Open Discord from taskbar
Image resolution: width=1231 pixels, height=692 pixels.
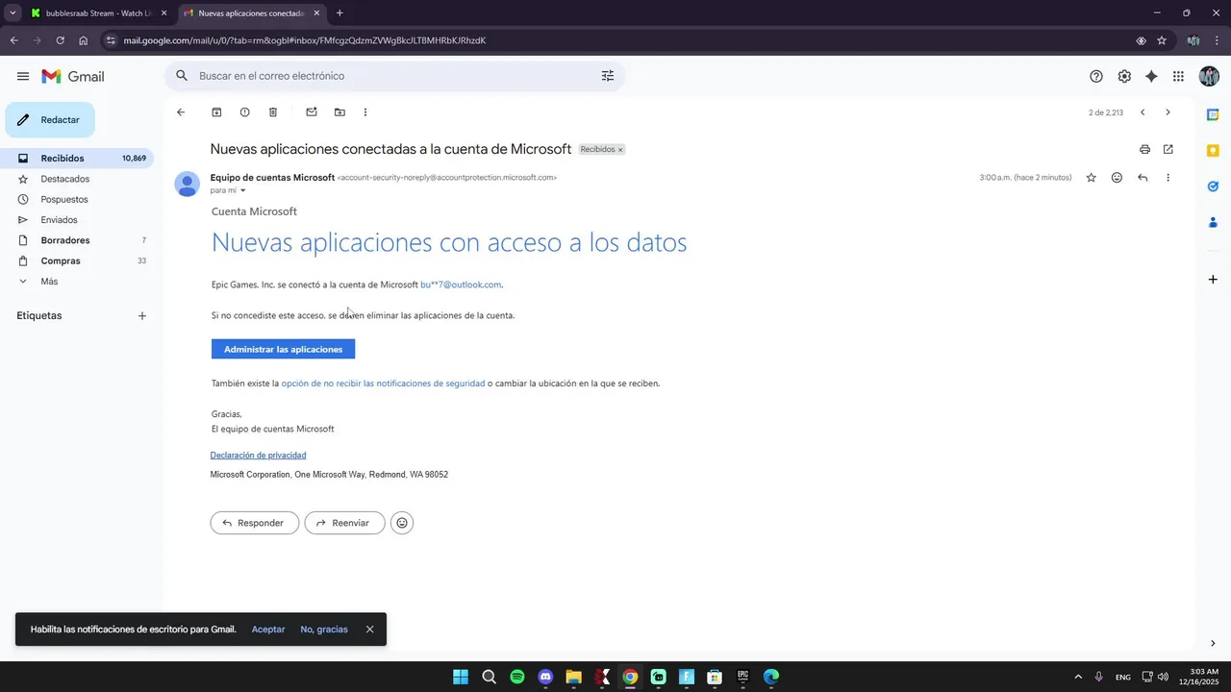(x=545, y=677)
